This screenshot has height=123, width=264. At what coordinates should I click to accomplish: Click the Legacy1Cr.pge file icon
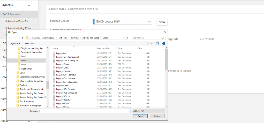(54, 64)
